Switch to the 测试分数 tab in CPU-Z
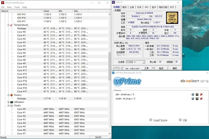 click(x=163, y=7)
